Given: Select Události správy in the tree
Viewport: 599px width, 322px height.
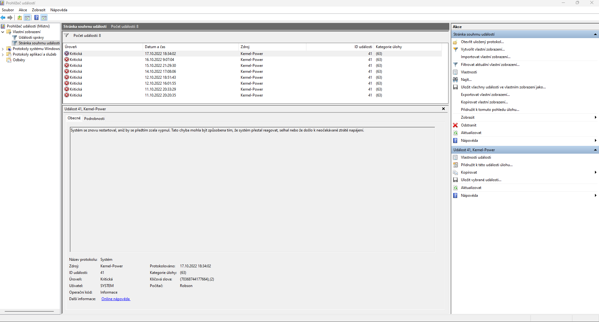Looking at the screenshot, I should [x=31, y=37].
